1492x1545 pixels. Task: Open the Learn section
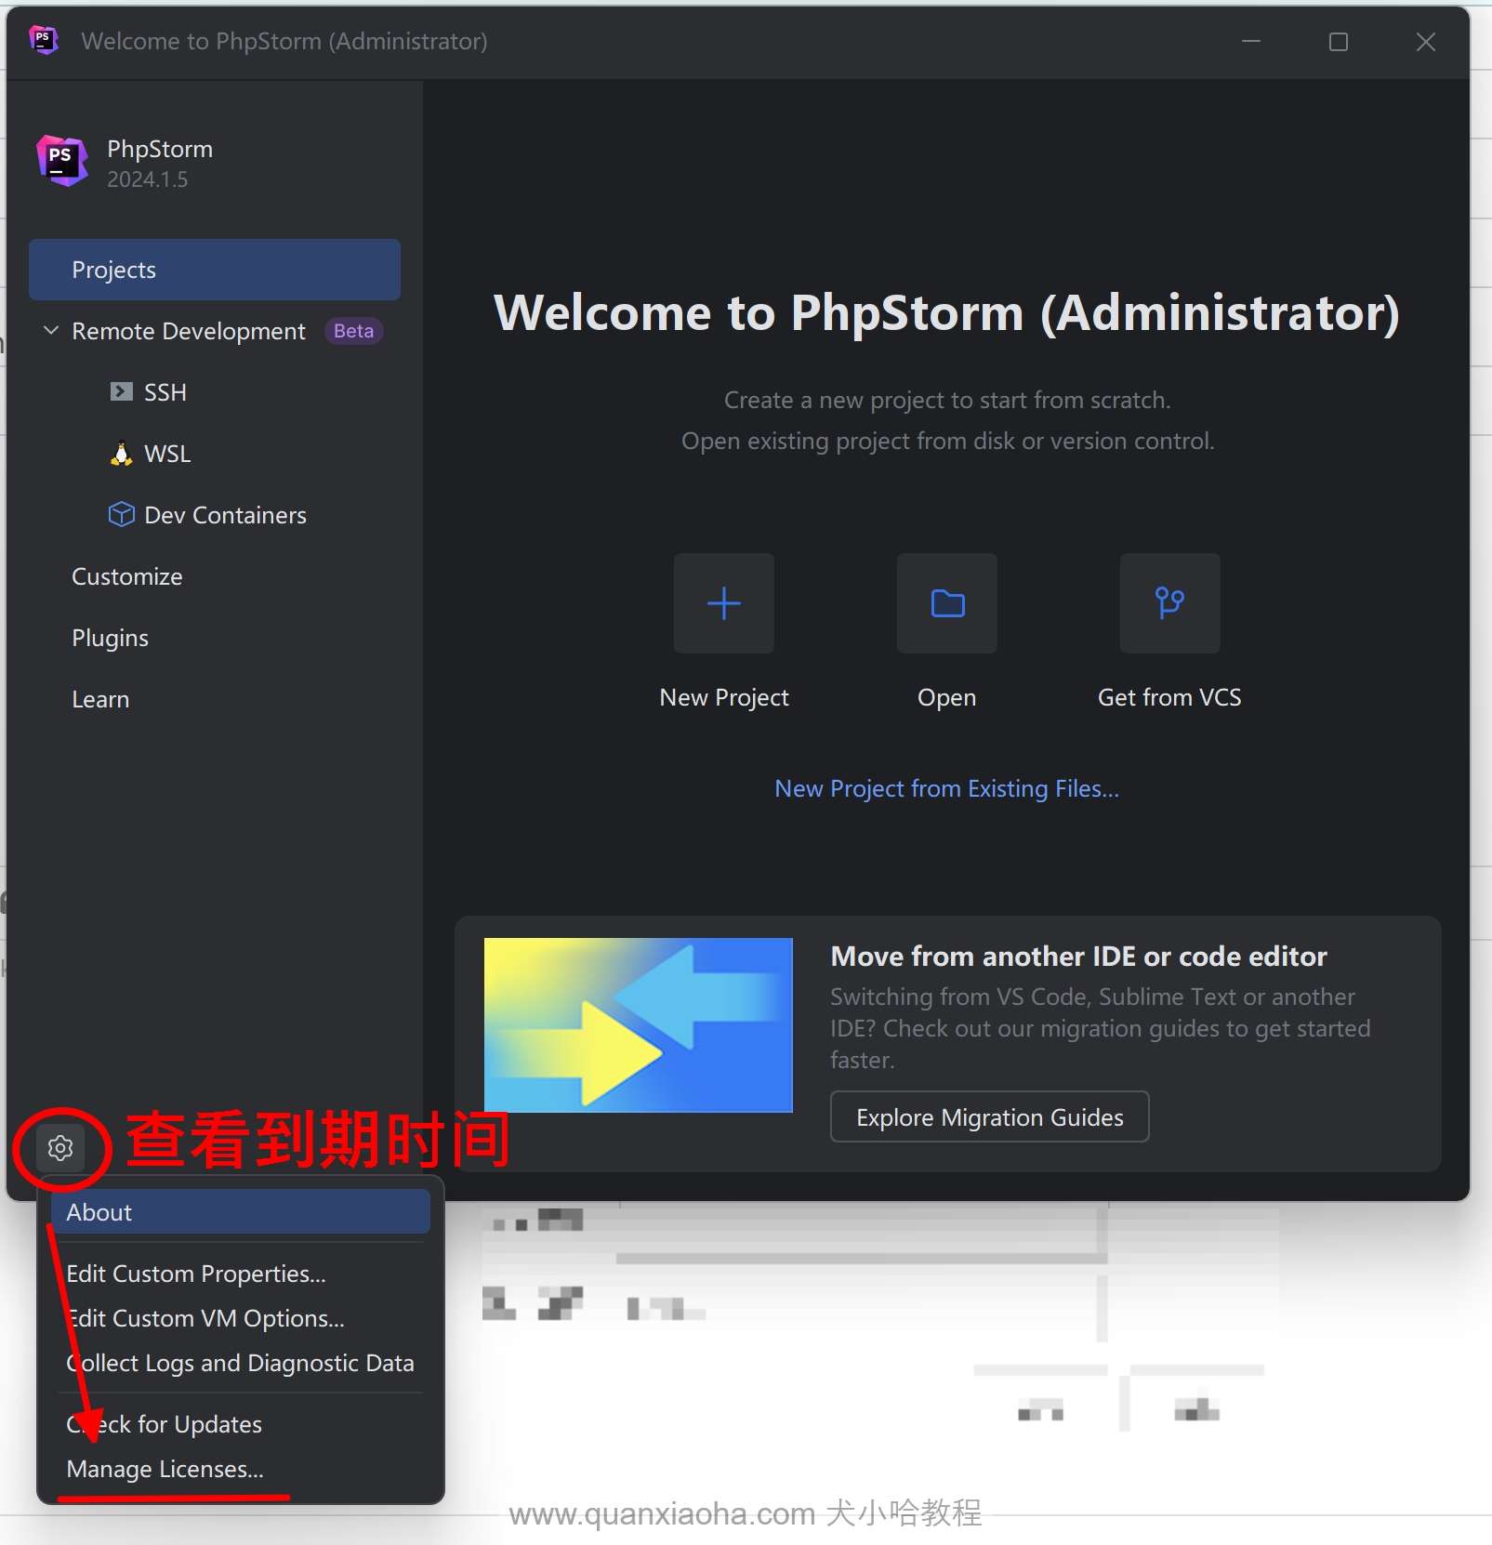pos(100,699)
